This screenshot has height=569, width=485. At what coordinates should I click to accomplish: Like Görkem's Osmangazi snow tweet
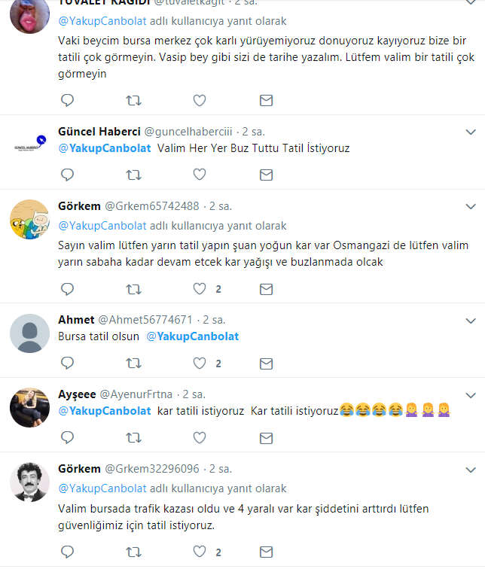(200, 288)
